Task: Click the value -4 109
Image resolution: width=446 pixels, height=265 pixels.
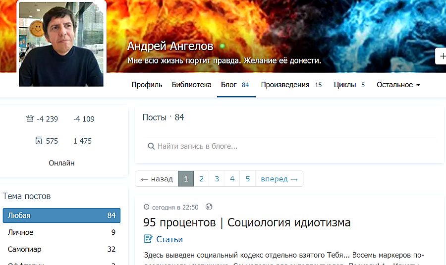Action: click(x=84, y=119)
